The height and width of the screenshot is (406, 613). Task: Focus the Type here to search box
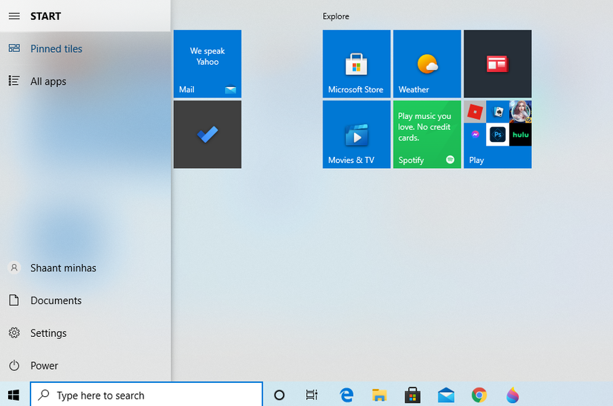(x=146, y=395)
